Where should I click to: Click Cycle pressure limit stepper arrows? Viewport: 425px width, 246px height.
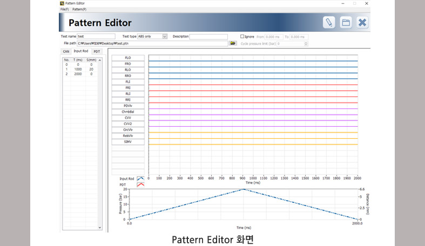point(306,44)
